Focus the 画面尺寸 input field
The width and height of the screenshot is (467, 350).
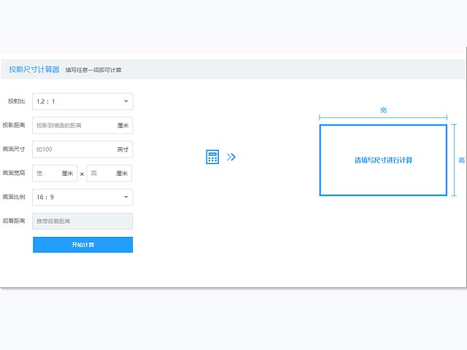click(x=82, y=149)
